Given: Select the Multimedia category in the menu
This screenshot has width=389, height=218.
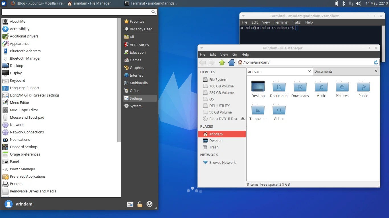Looking at the screenshot, I should pos(139,83).
